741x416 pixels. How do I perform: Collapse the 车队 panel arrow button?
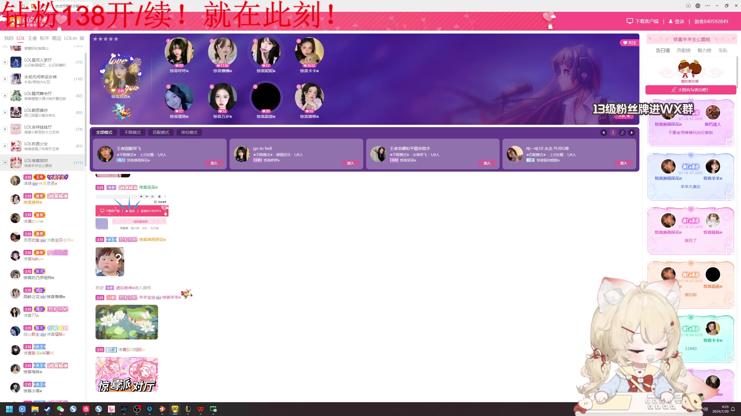pos(624,116)
